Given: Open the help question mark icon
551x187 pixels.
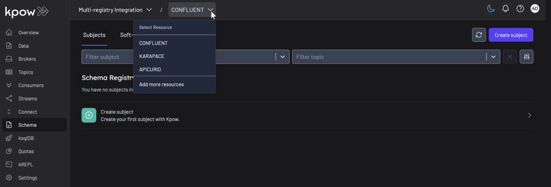Looking at the screenshot, I should coord(520,9).
